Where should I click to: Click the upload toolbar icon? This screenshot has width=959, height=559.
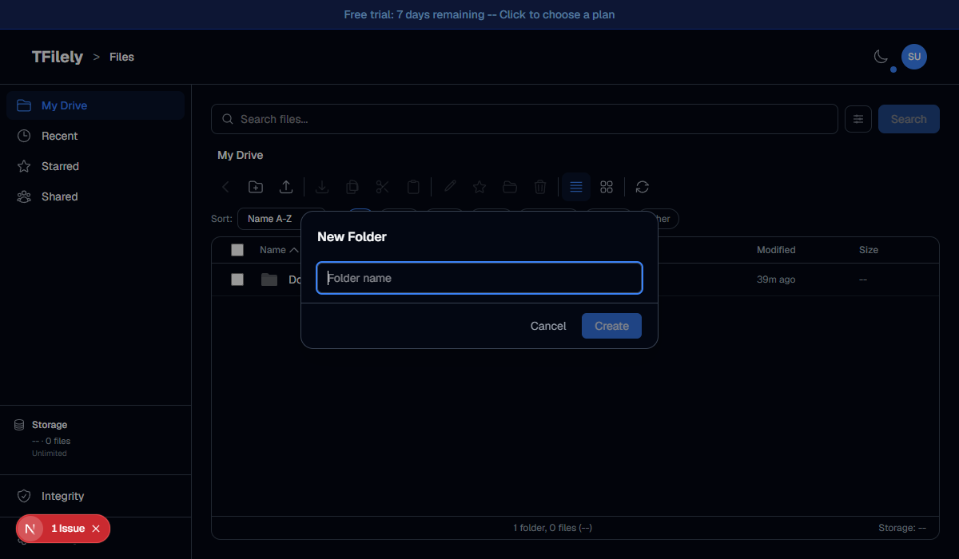(x=286, y=187)
